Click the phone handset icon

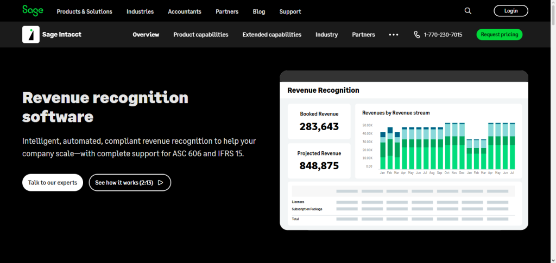coord(417,34)
